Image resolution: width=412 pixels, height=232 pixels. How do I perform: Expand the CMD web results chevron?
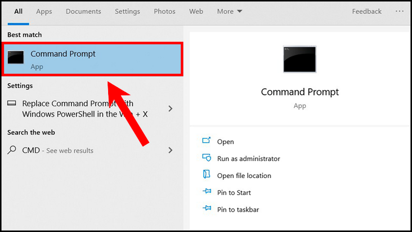[170, 150]
